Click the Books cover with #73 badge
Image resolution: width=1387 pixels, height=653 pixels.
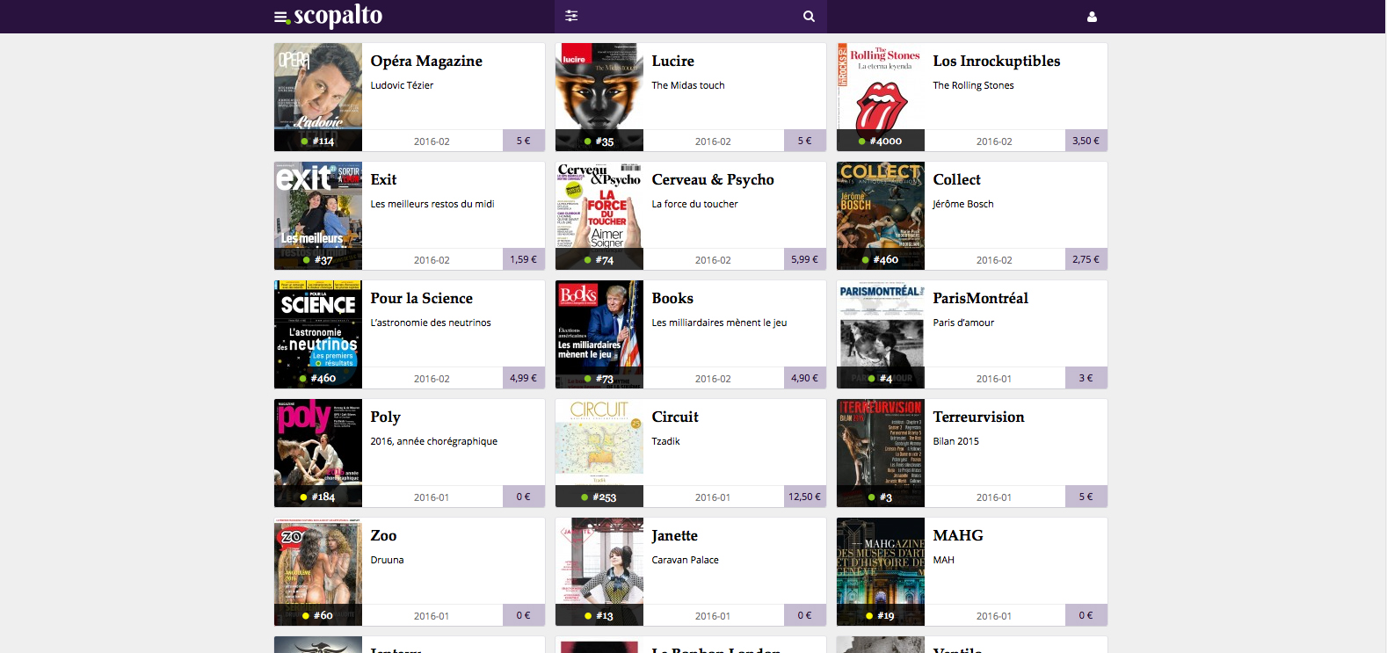tap(599, 334)
